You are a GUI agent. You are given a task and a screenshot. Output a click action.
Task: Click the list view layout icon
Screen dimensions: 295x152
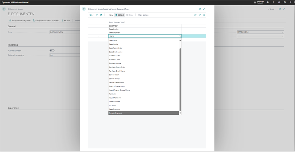click(x=204, y=15)
